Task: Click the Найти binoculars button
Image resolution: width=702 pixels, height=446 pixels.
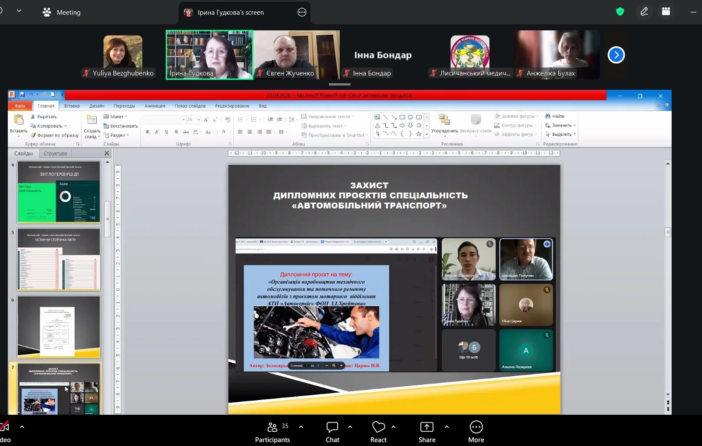Action: [x=554, y=116]
